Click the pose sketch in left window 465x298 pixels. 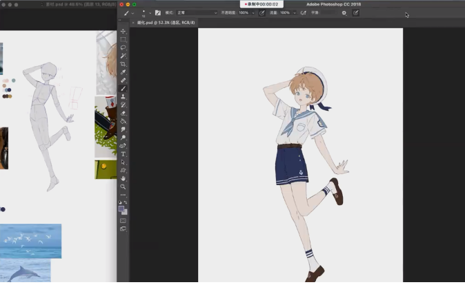[x=48, y=126]
